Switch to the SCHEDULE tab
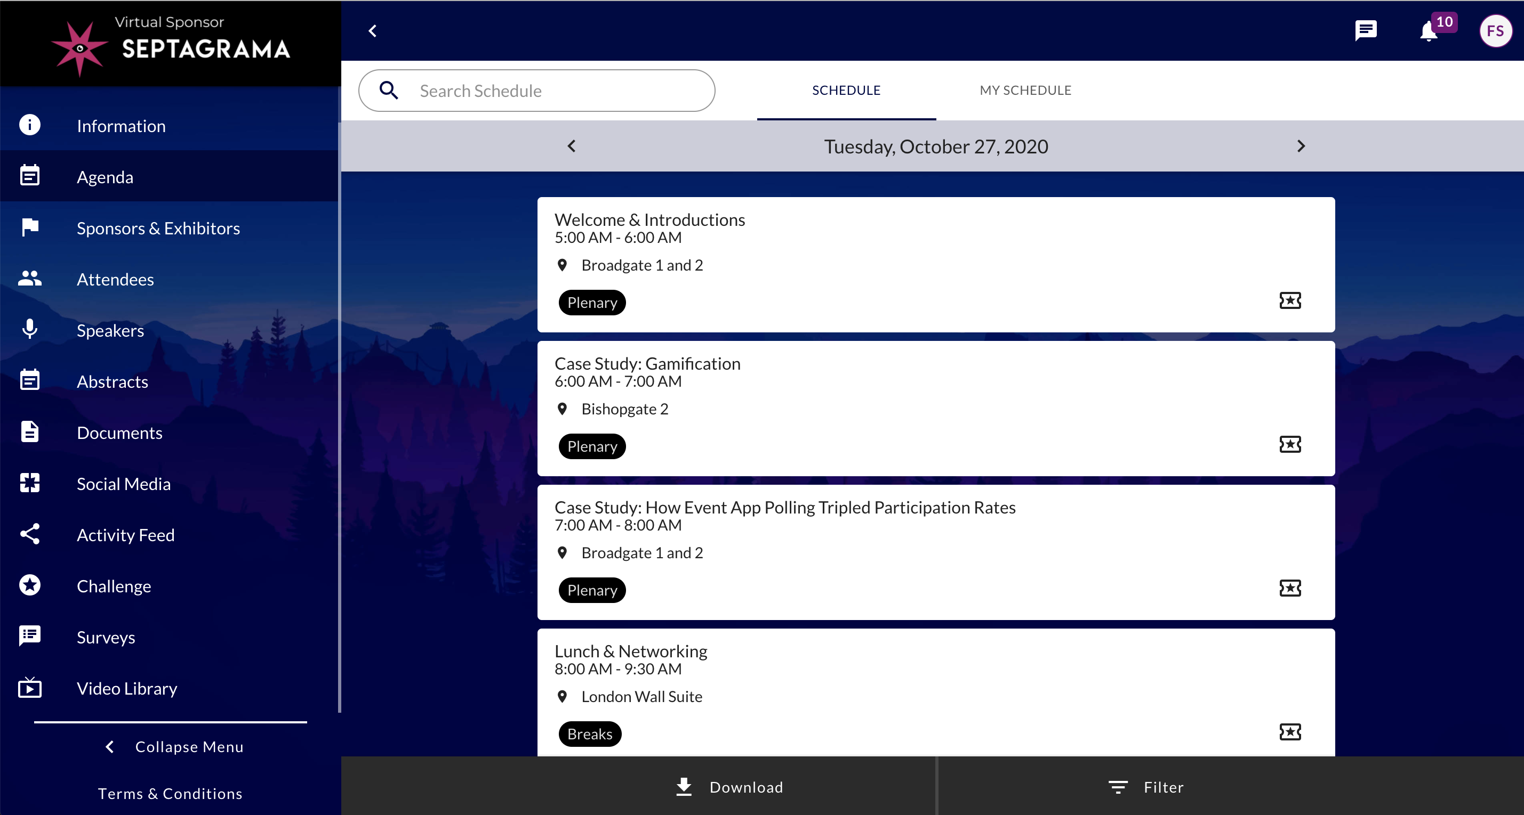Image resolution: width=1524 pixels, height=815 pixels. point(846,91)
